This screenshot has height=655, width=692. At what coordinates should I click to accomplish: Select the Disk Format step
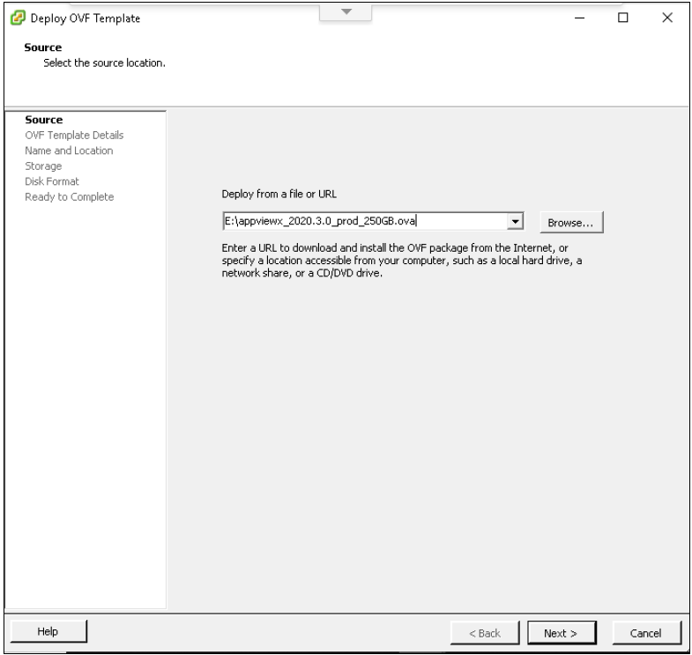click(52, 181)
